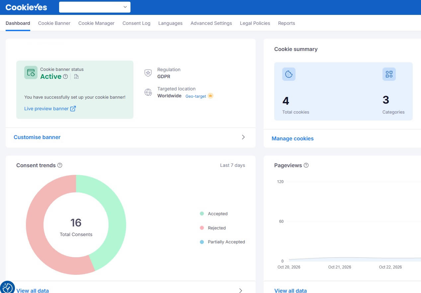Go to the Cookie Manager tab

point(96,23)
